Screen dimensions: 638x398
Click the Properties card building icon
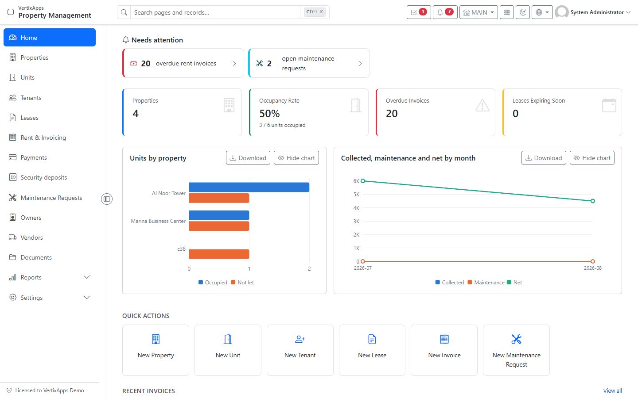[x=229, y=105]
